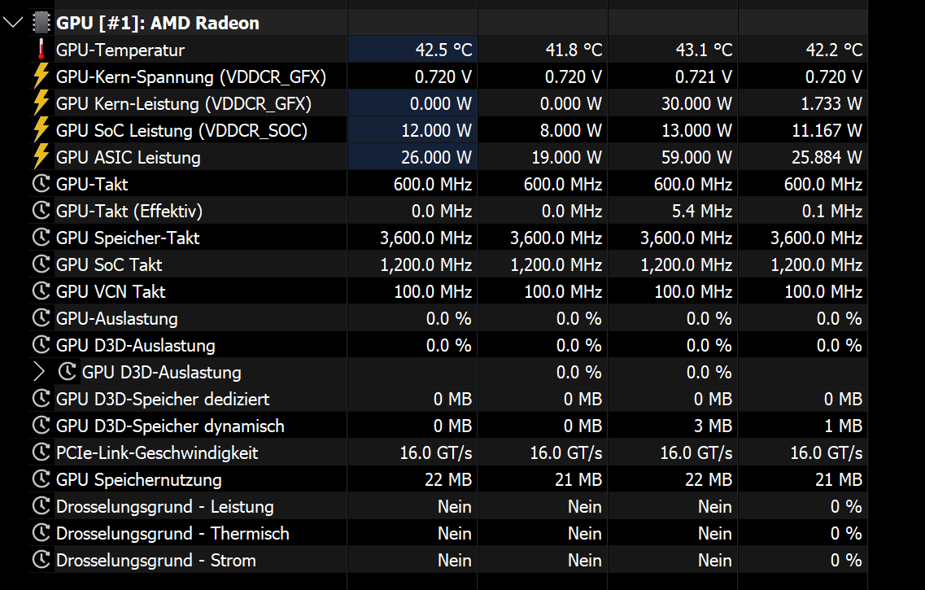Click the icon of GPU D3D-Speicher dynamisch
The height and width of the screenshot is (590, 925).
pos(41,426)
